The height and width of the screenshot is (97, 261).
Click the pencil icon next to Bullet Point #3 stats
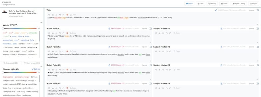pos(109,65)
